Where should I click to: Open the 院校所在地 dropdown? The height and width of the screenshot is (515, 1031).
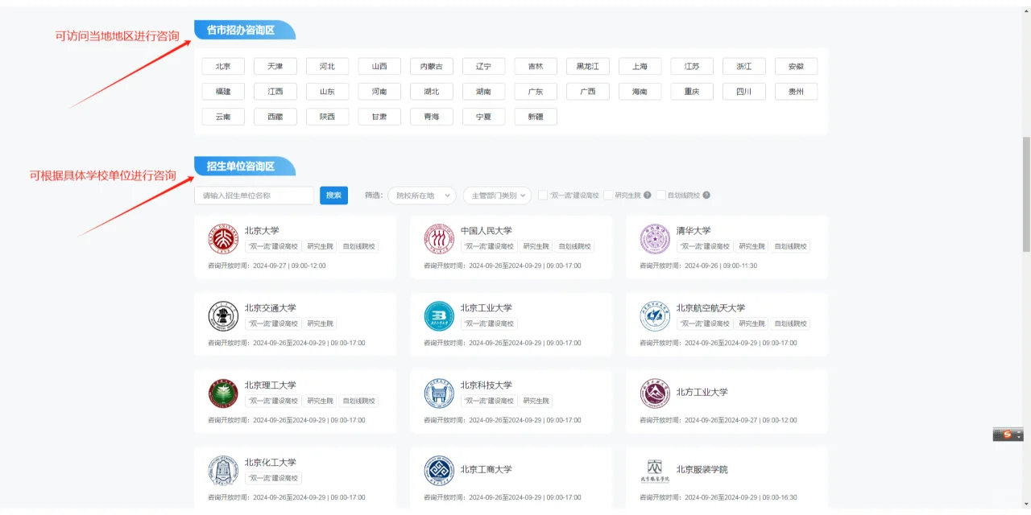pyautogui.click(x=422, y=195)
